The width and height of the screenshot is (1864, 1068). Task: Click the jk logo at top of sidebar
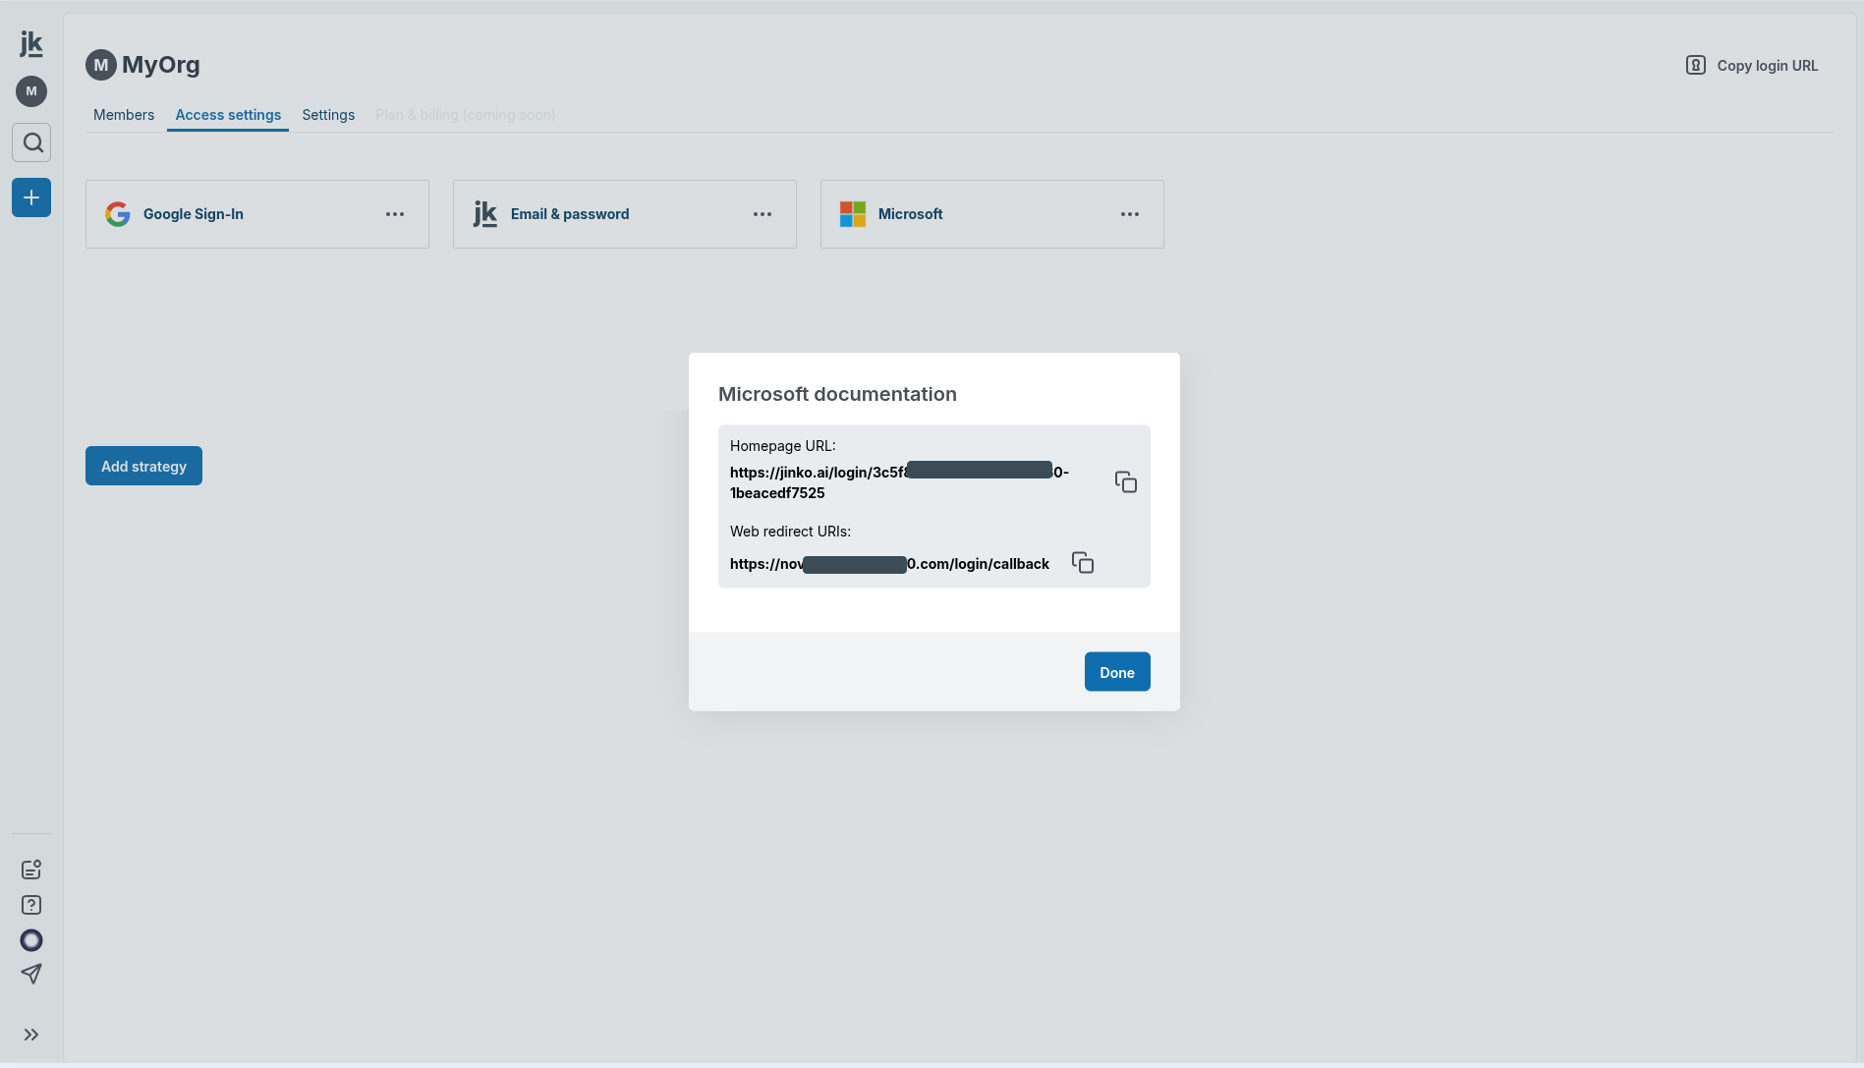pyautogui.click(x=30, y=43)
